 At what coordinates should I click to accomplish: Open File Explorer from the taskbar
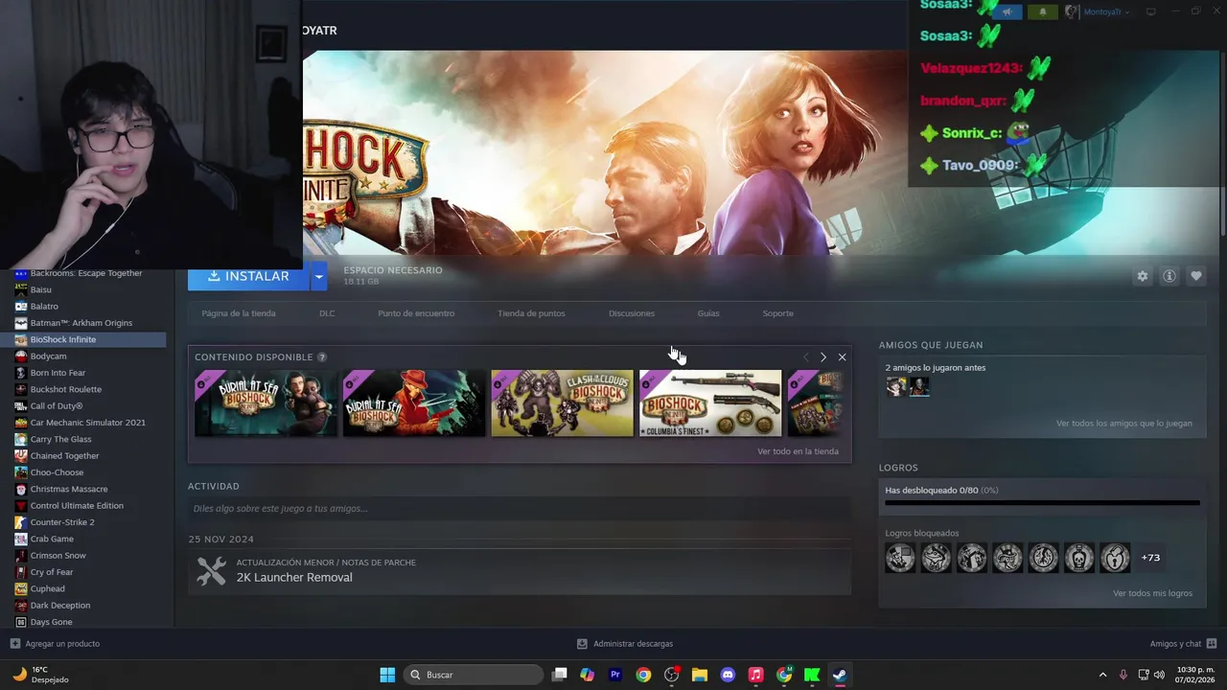700,675
